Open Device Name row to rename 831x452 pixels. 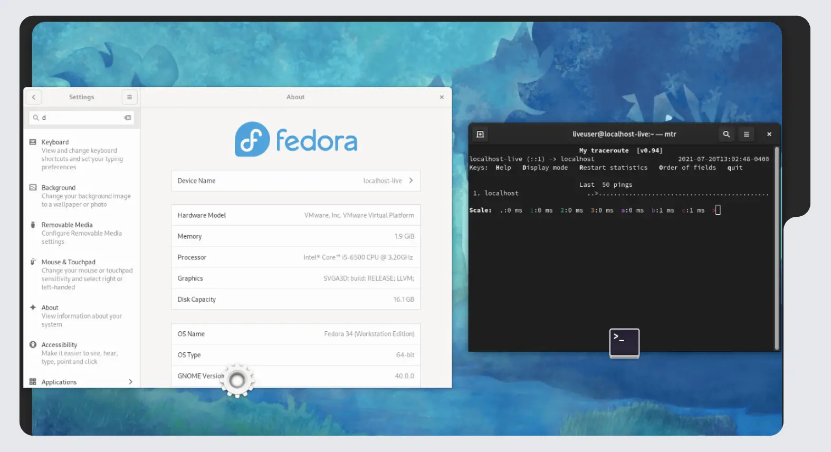295,180
